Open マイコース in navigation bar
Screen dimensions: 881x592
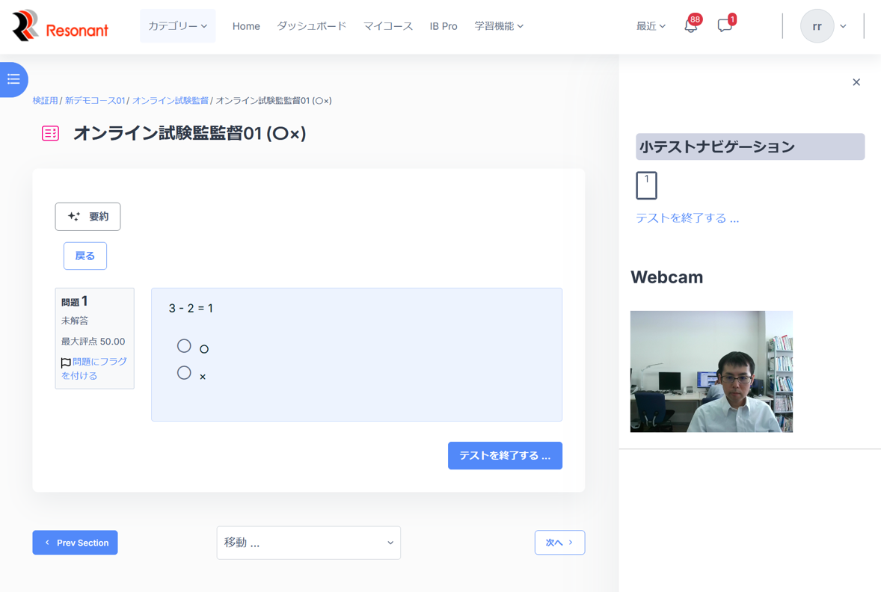coord(387,26)
